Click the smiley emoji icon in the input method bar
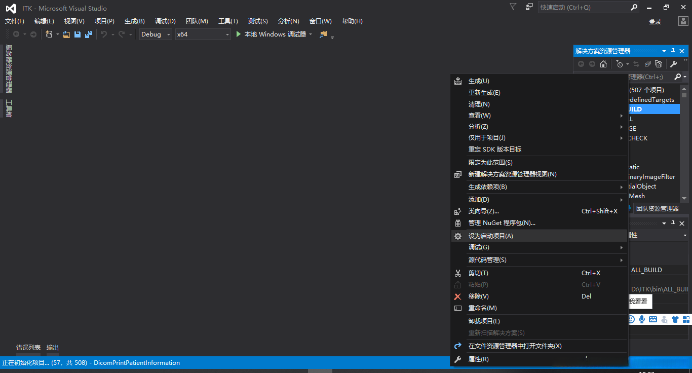The width and height of the screenshot is (692, 373). point(631,319)
